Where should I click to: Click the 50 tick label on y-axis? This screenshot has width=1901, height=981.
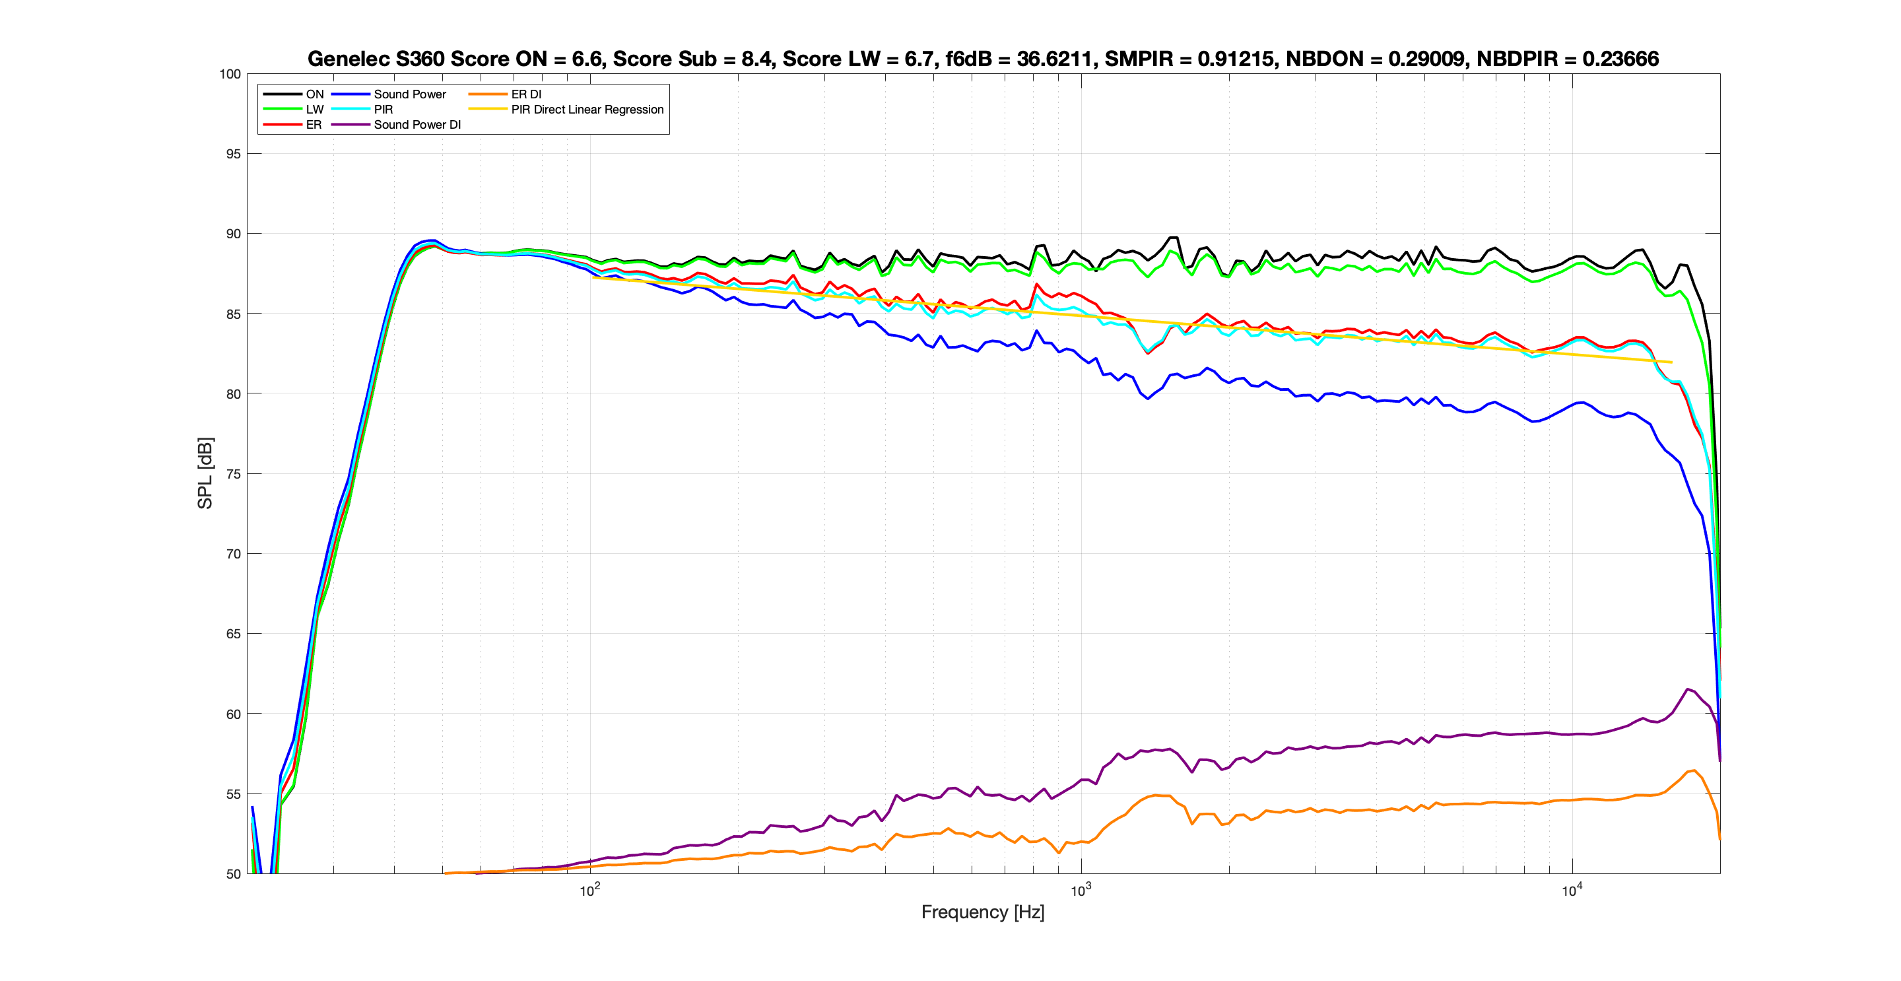click(233, 874)
